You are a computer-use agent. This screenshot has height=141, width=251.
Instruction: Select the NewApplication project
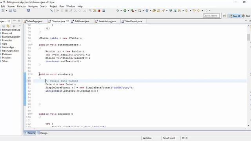pyautogui.click(x=11, y=51)
